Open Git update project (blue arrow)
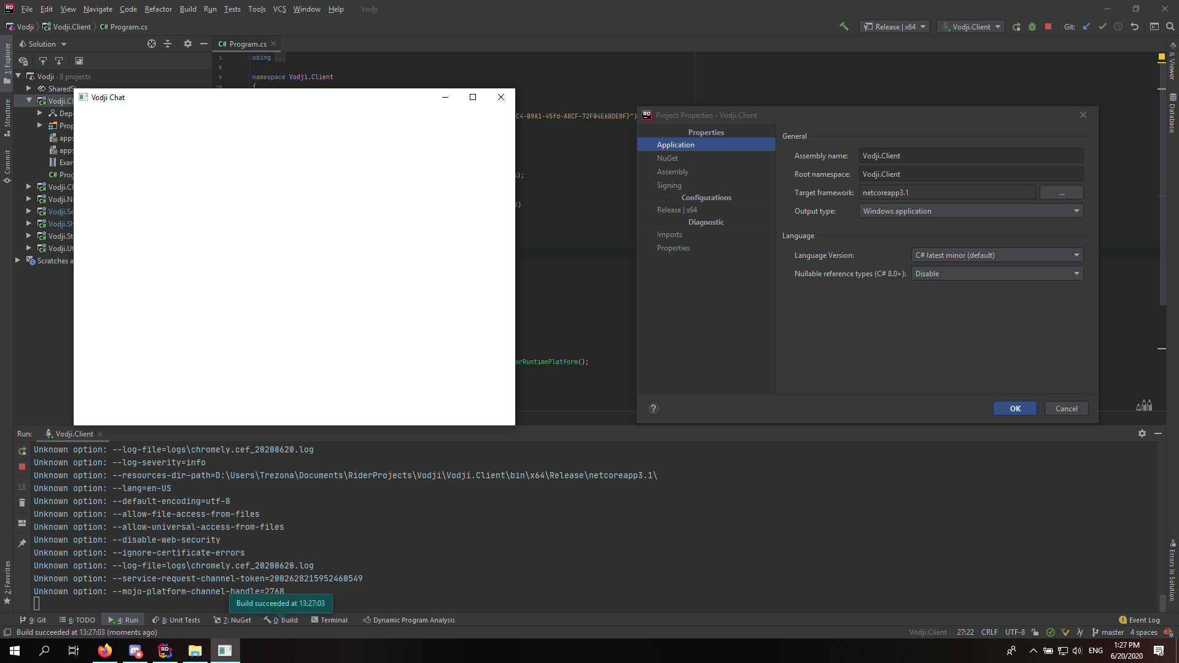The height and width of the screenshot is (663, 1179). (x=1086, y=26)
